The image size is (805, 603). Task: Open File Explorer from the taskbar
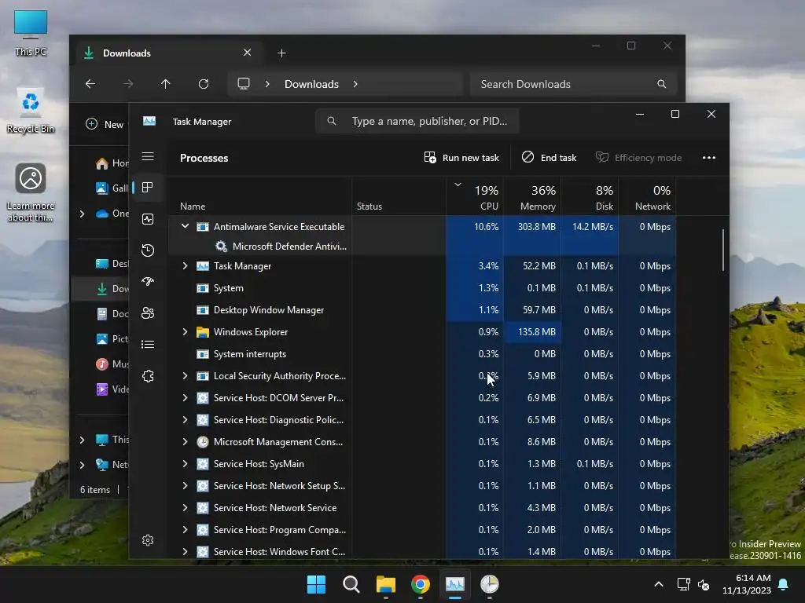point(385,584)
